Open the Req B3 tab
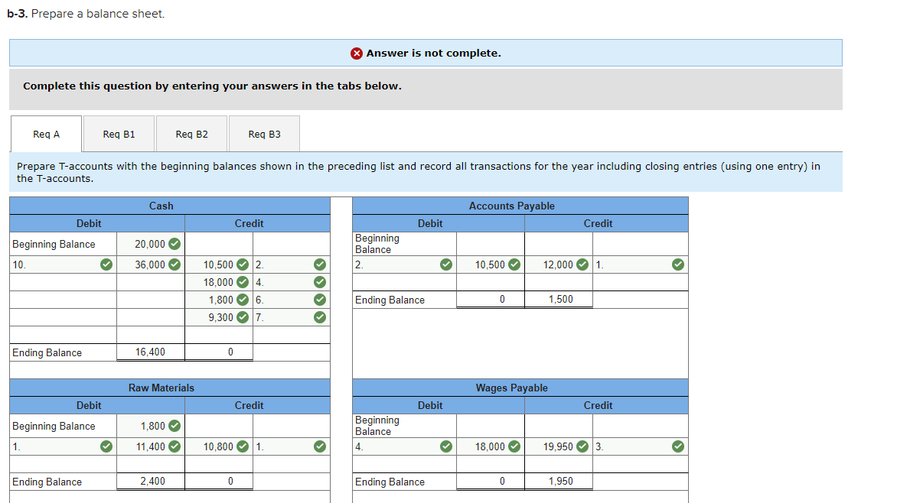 pyautogui.click(x=264, y=134)
